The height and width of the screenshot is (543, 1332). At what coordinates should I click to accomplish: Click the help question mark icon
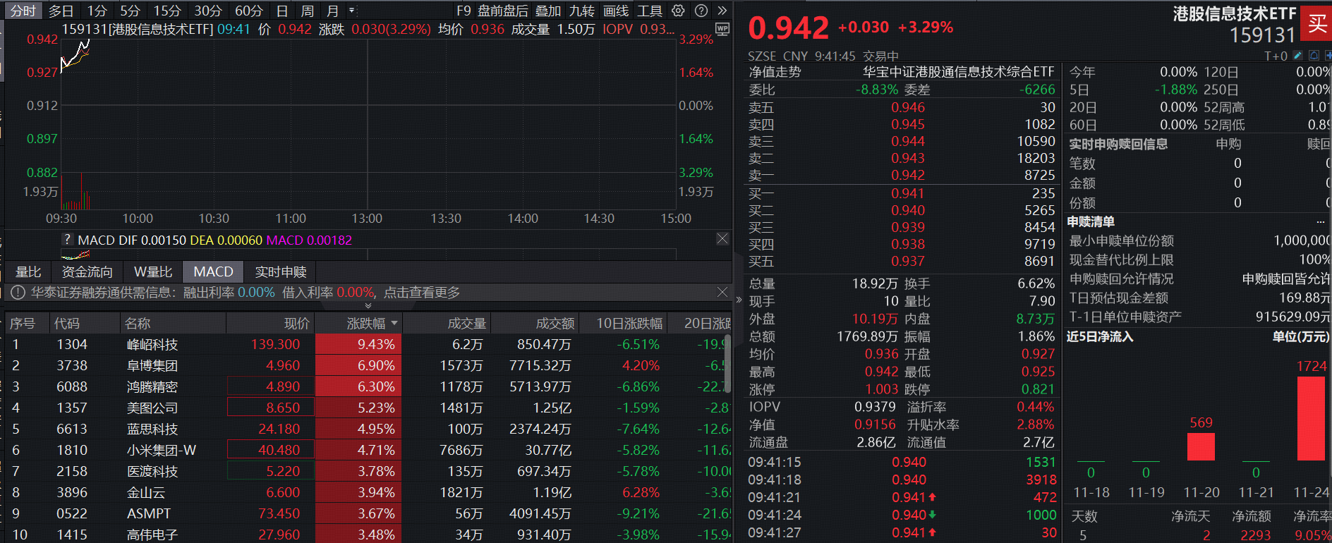pos(701,11)
